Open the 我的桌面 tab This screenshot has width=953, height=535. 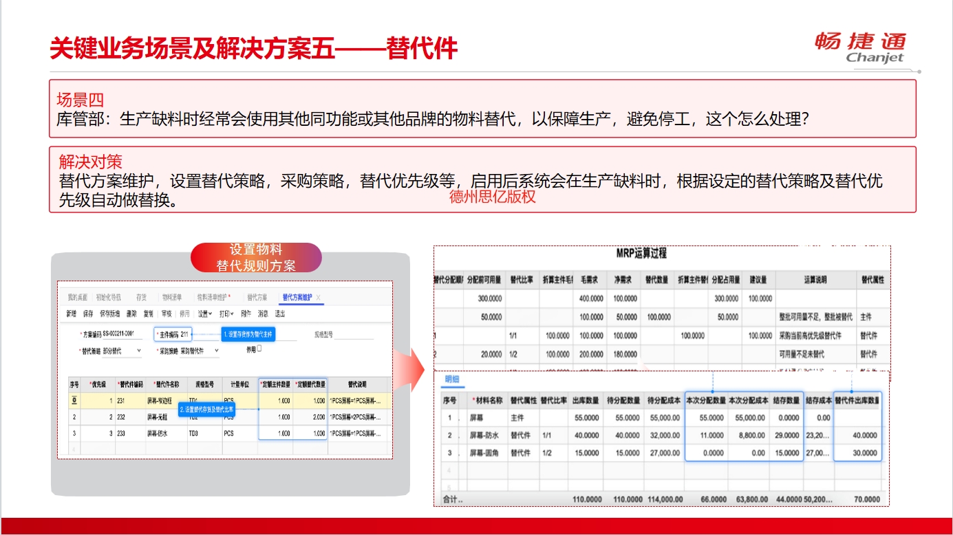[x=77, y=297]
